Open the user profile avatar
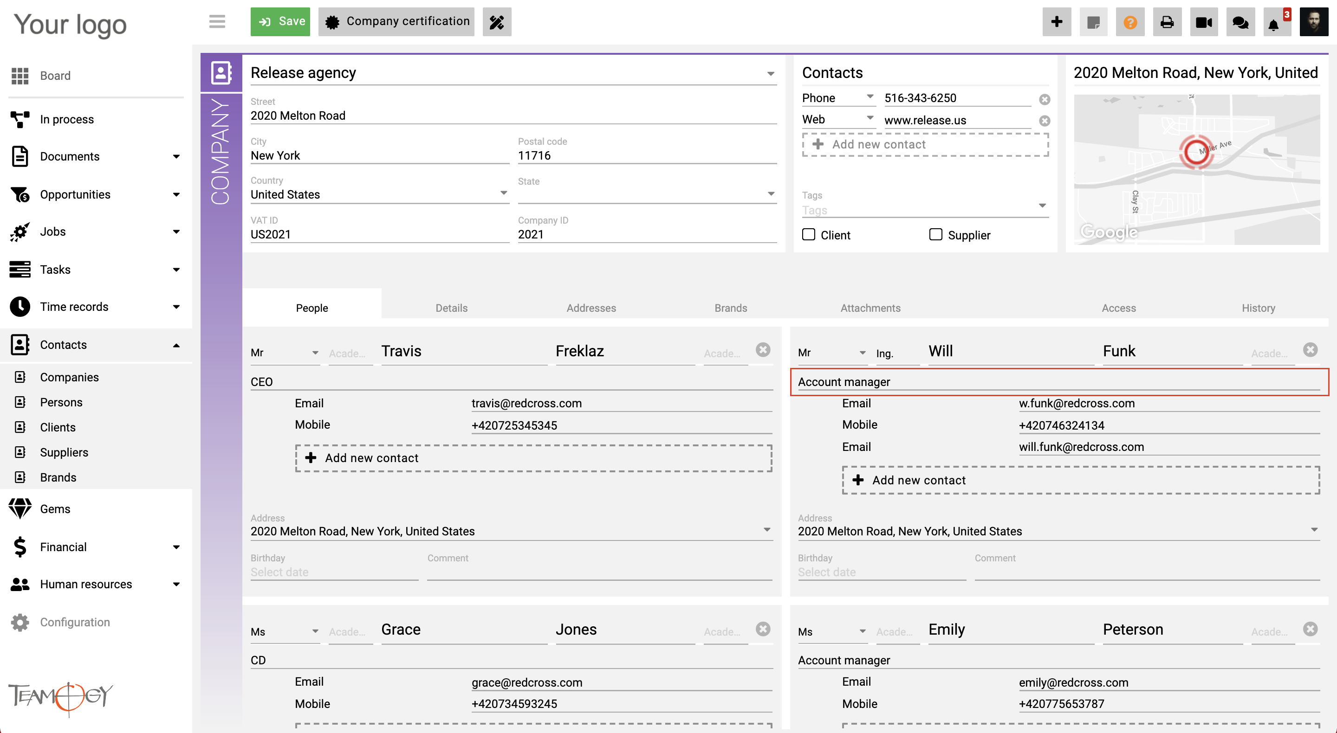 click(1314, 22)
